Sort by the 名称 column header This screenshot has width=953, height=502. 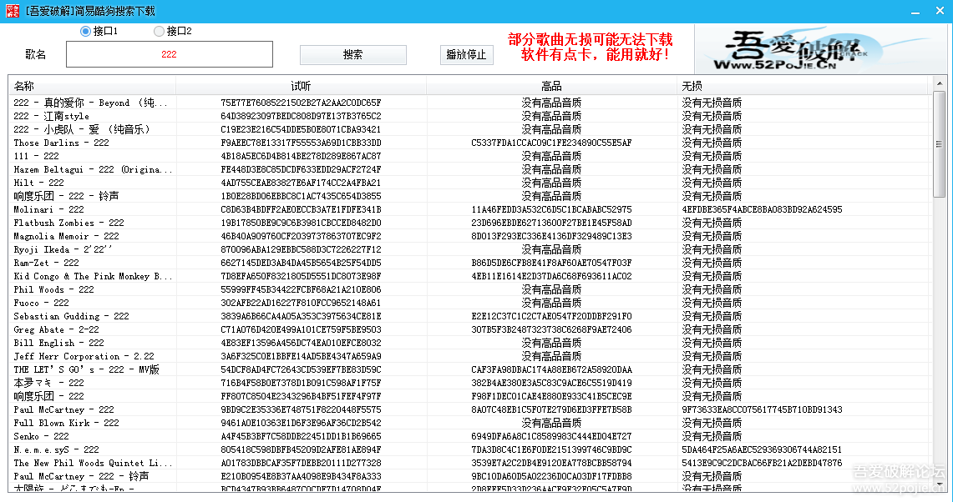pyautogui.click(x=92, y=86)
